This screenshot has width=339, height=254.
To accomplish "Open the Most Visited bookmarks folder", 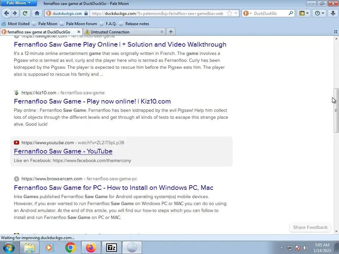I will pos(15,24).
